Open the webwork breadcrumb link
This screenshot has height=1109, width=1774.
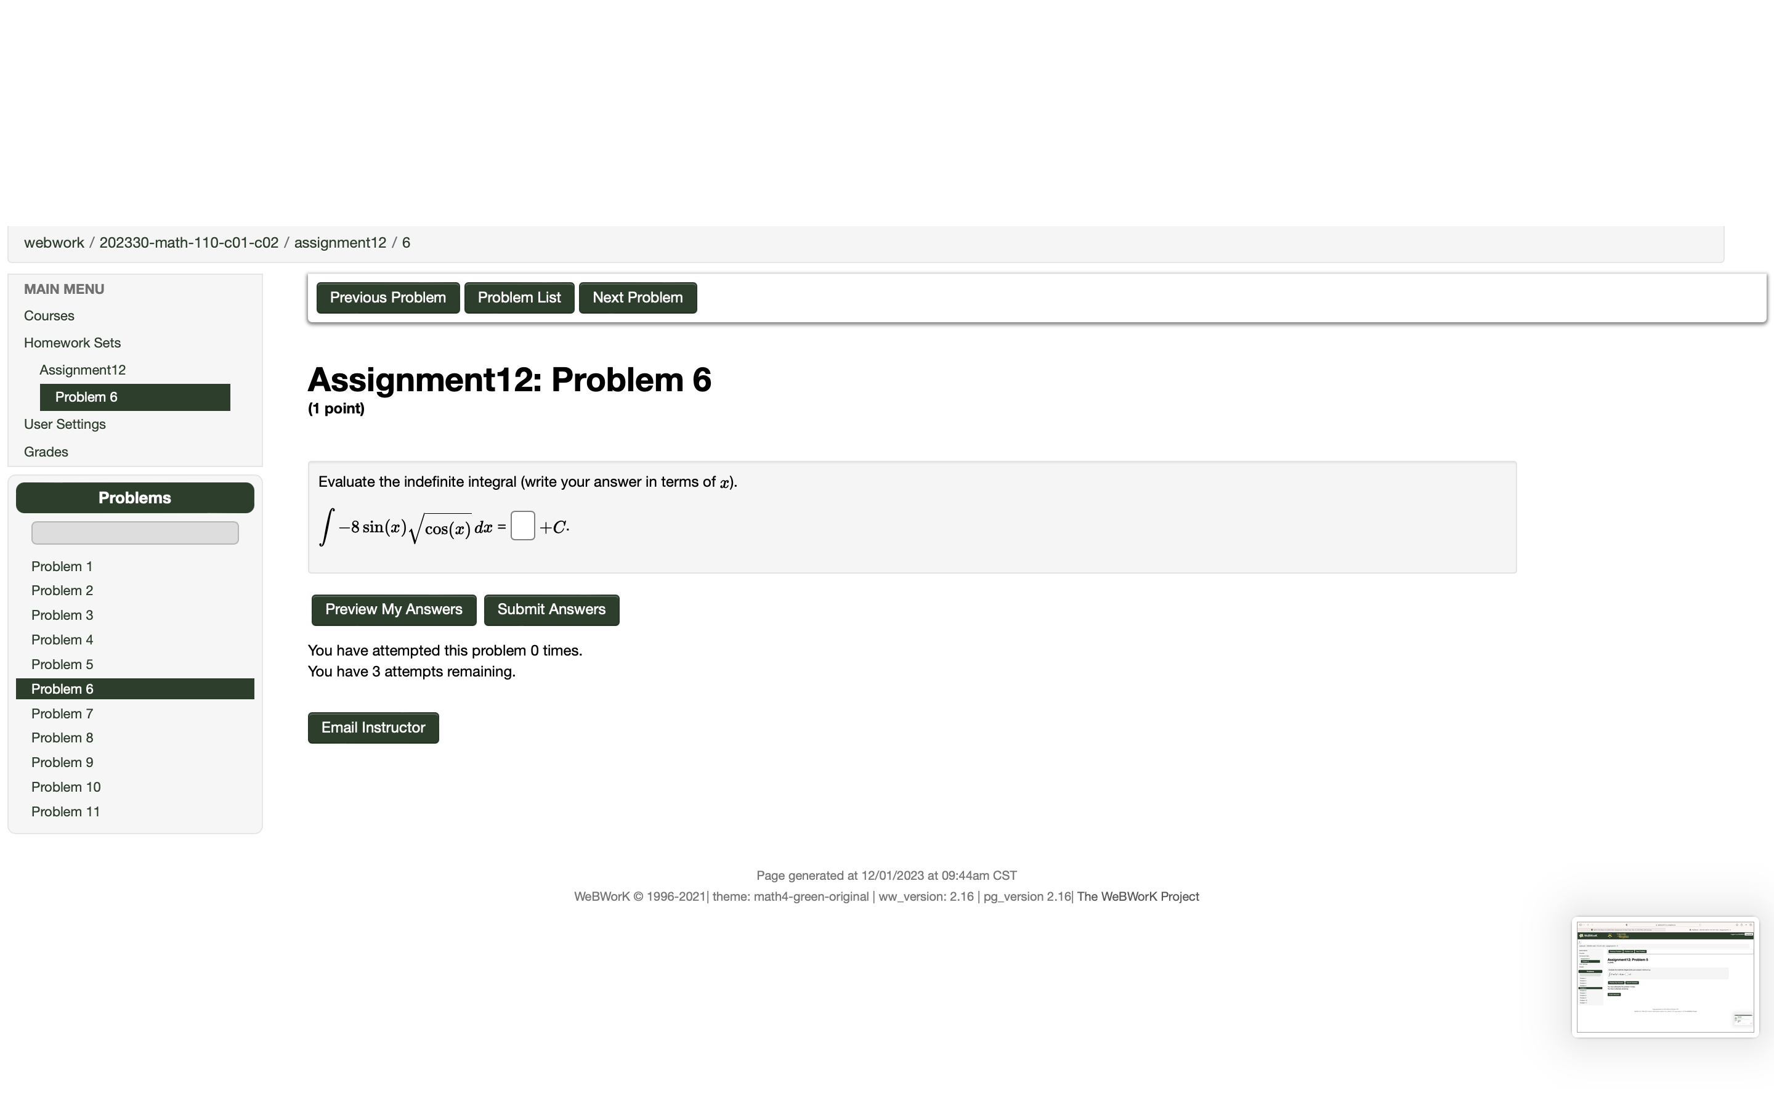point(54,242)
